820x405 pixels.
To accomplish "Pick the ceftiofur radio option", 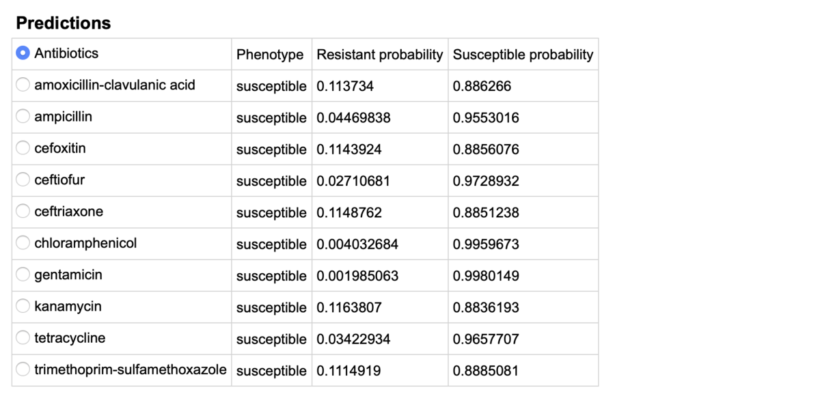I will point(23,180).
